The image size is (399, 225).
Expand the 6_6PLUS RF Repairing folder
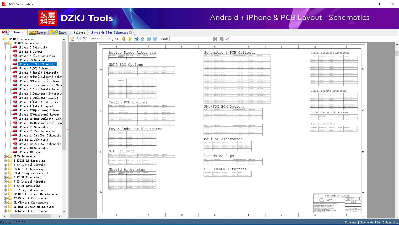coord(6,161)
